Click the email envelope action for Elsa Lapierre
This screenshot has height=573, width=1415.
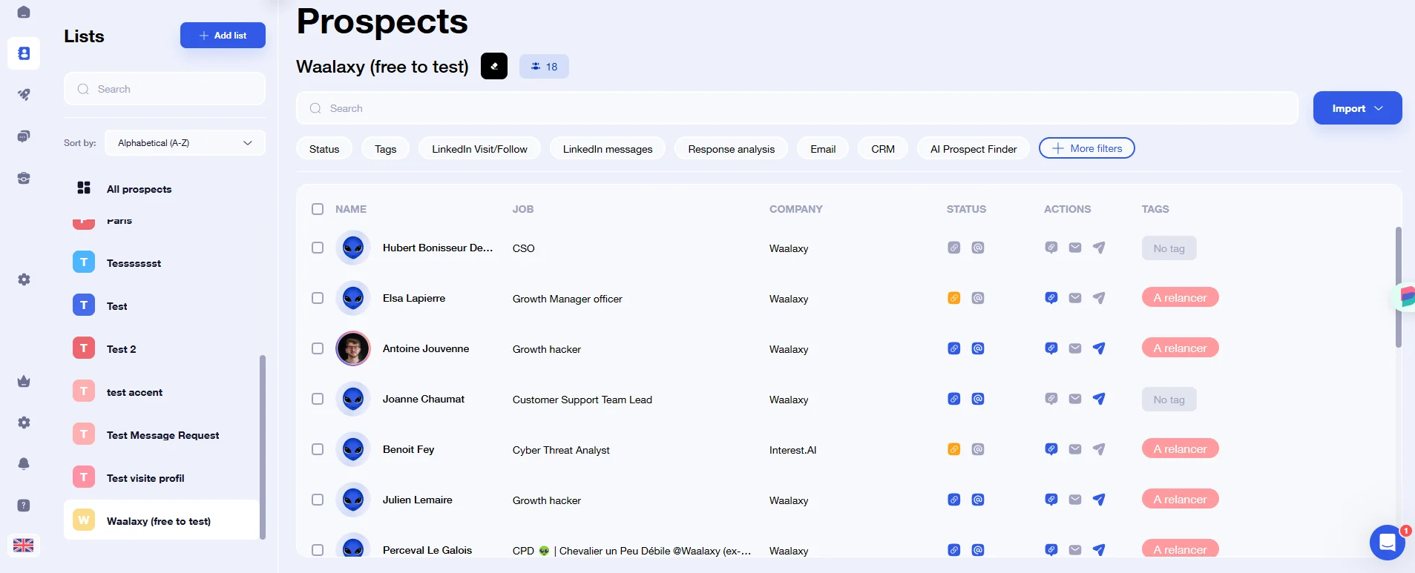click(1075, 298)
